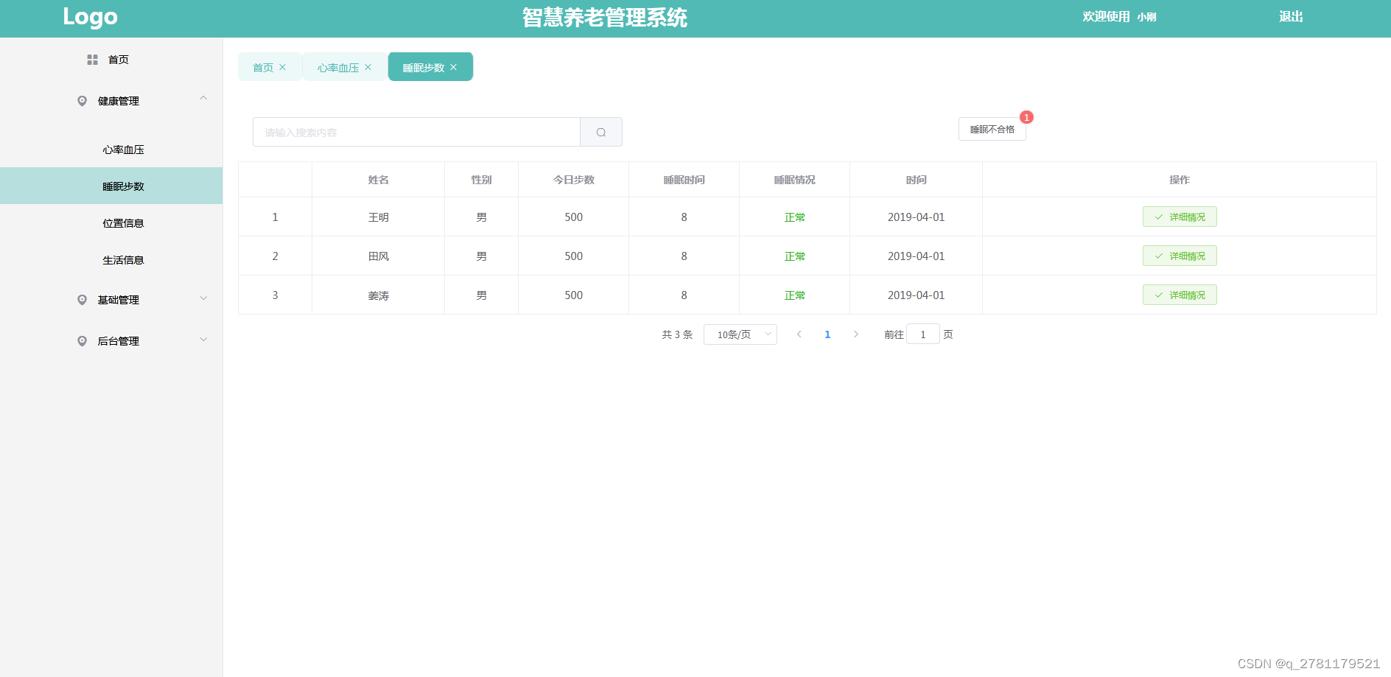The image size is (1391, 677).
Task: Click 正常 status in 王明's row
Action: point(795,217)
